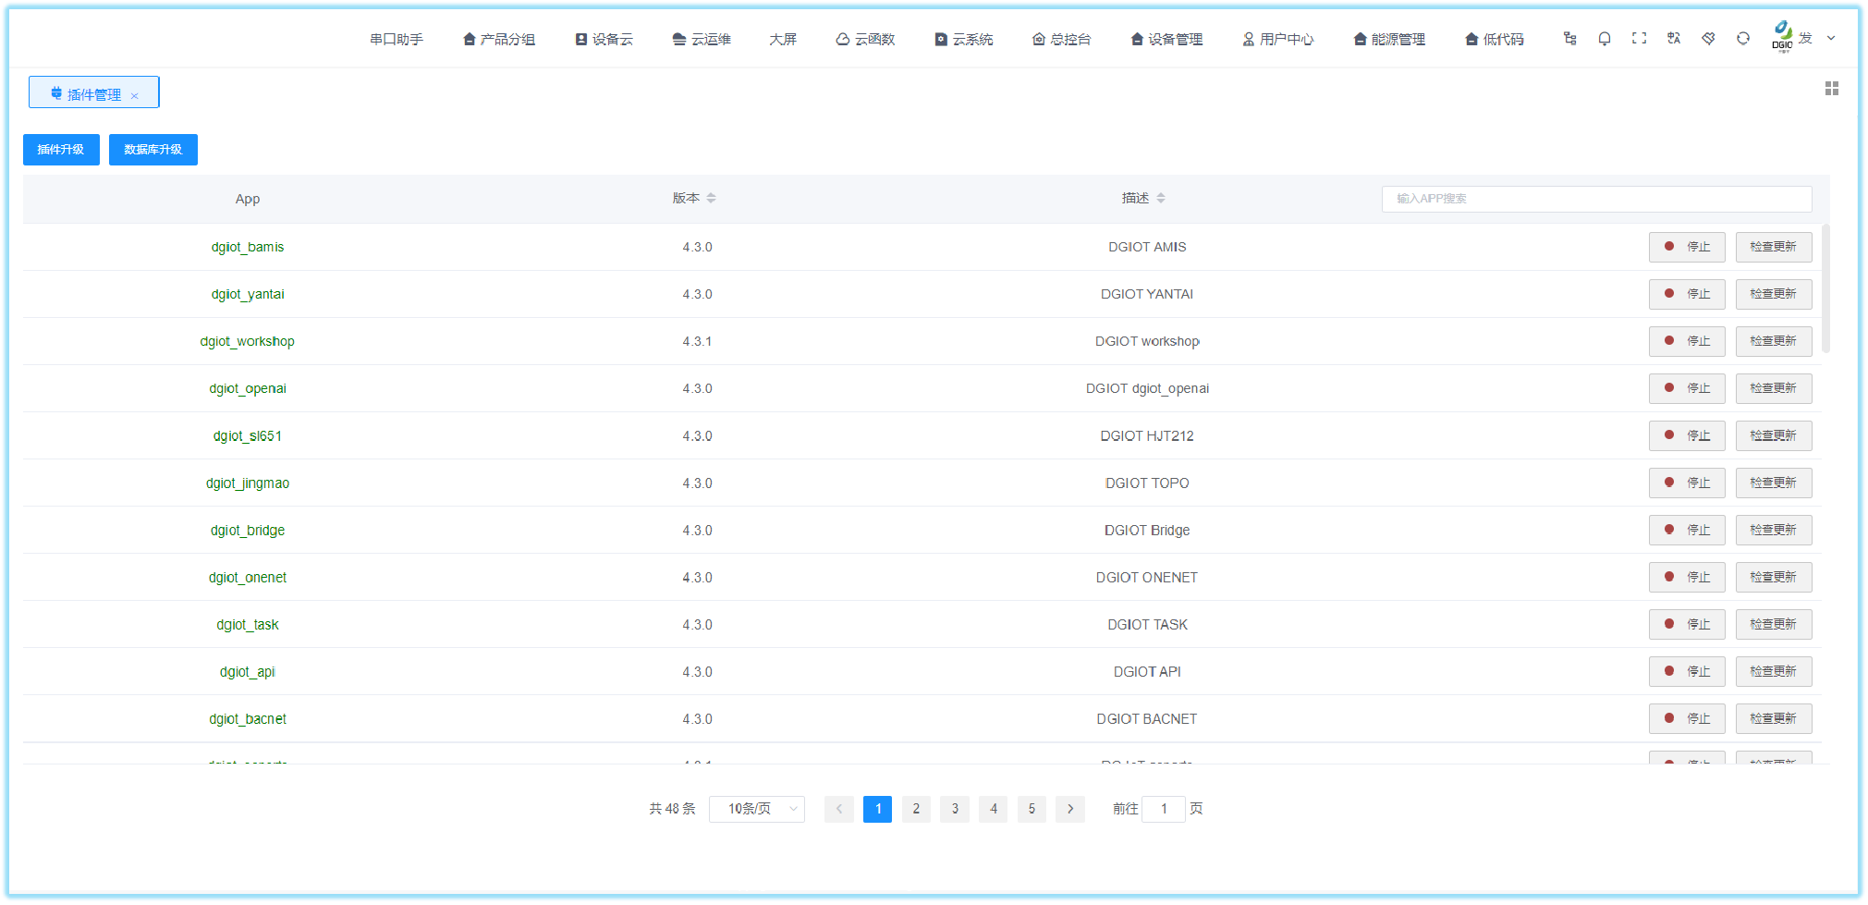Open the 10条/页 page size dropdown

tap(757, 809)
